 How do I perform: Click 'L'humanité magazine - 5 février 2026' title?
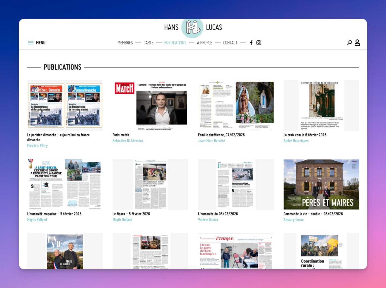(54, 214)
